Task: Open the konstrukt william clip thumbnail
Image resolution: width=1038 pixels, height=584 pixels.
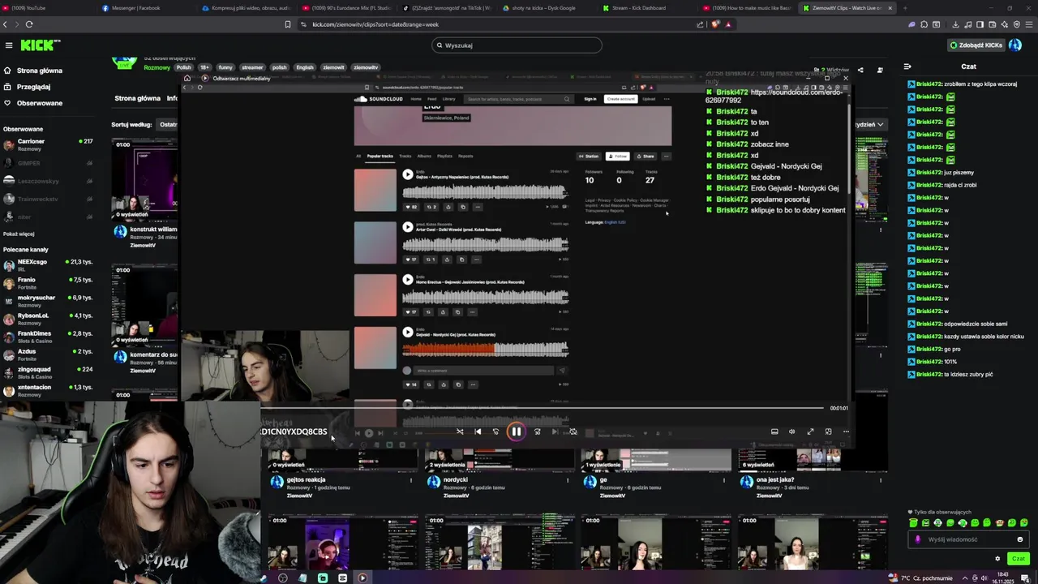Action: 144,178
